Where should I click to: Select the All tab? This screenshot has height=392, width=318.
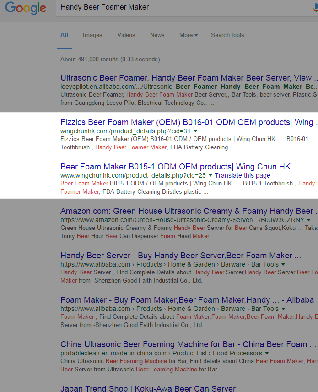[64, 35]
